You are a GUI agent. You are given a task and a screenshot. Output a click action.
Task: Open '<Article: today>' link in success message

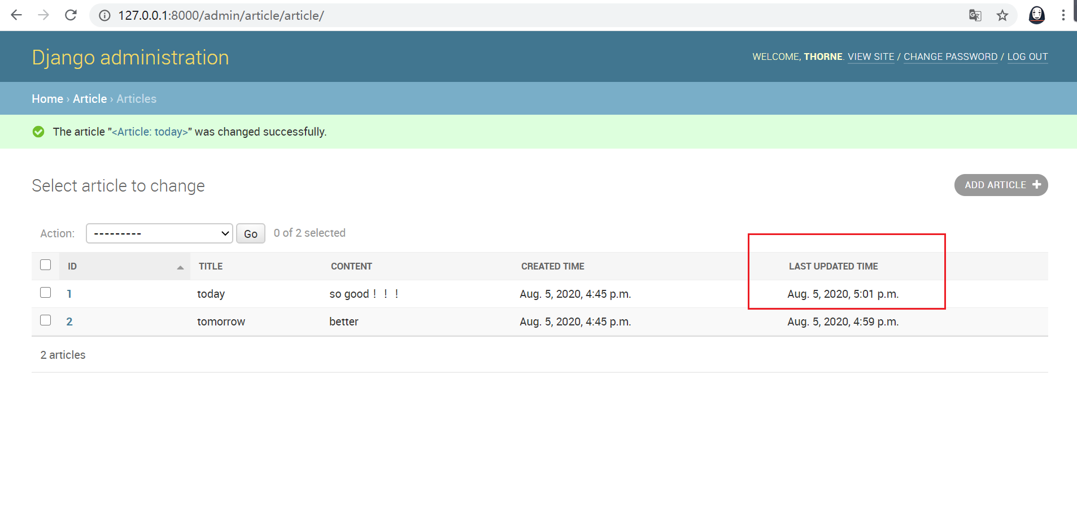coord(150,132)
